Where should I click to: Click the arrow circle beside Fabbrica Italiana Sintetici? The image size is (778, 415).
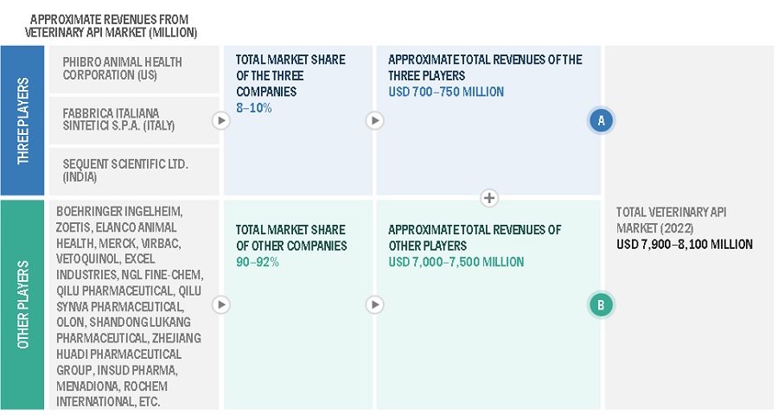221,121
